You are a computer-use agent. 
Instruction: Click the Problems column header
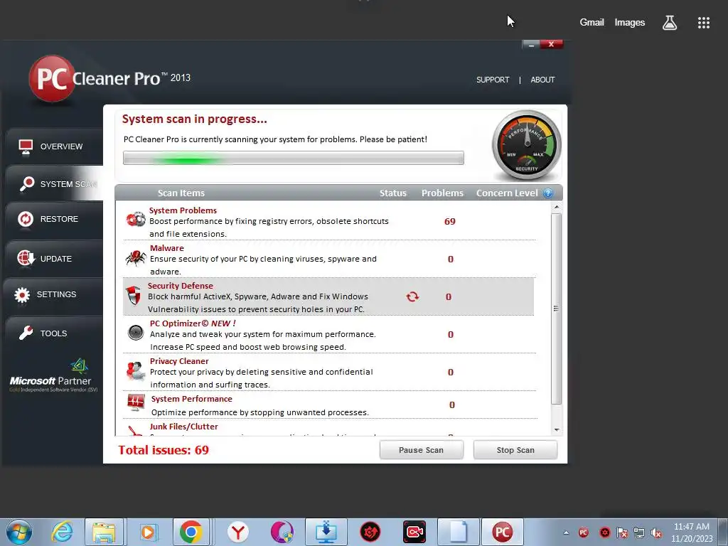click(x=442, y=193)
